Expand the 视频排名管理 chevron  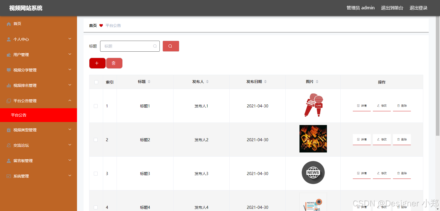click(70, 85)
